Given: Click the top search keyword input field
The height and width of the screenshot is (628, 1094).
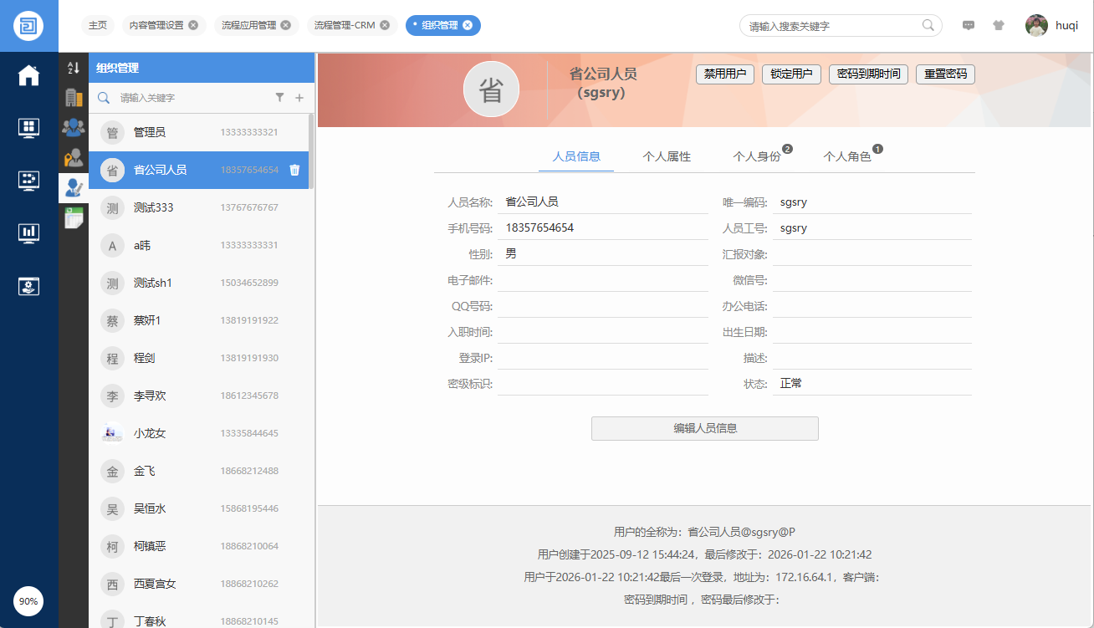Looking at the screenshot, I should (x=832, y=26).
